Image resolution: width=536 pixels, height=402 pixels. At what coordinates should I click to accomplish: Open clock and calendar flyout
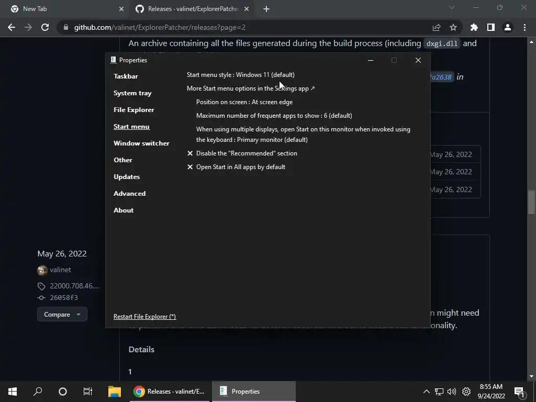click(x=491, y=392)
